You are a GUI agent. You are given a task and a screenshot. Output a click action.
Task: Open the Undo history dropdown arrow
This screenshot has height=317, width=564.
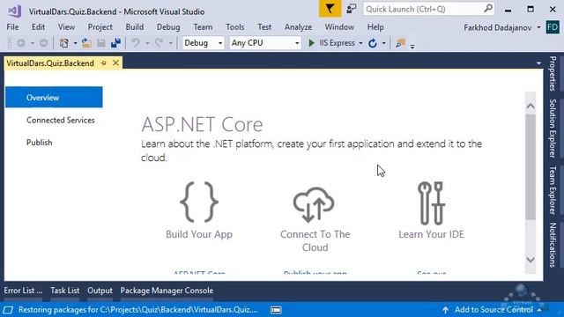point(147,43)
